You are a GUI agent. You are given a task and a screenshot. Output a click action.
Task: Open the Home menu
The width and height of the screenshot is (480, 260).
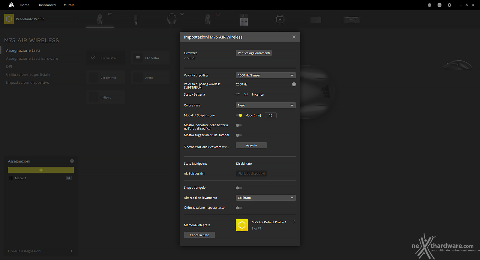25,5
